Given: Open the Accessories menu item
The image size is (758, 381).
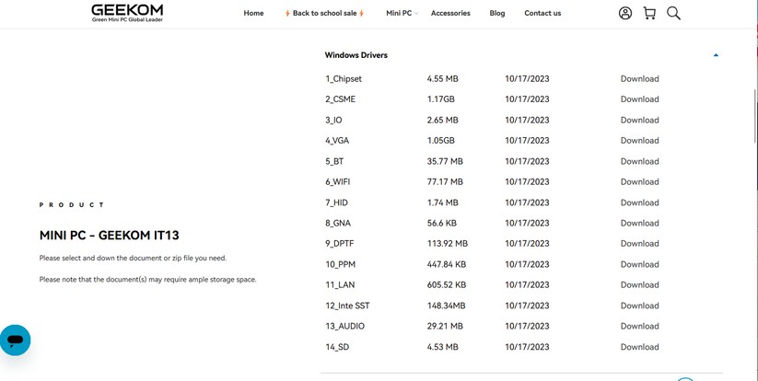Looking at the screenshot, I should [450, 13].
